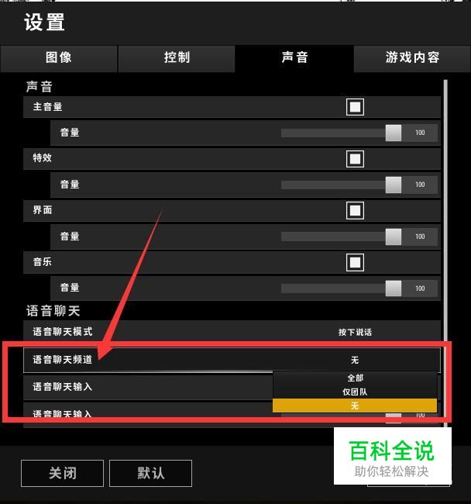Select 仅团队 in the channel dropdown list
This screenshot has width=471, height=504.
(x=355, y=392)
